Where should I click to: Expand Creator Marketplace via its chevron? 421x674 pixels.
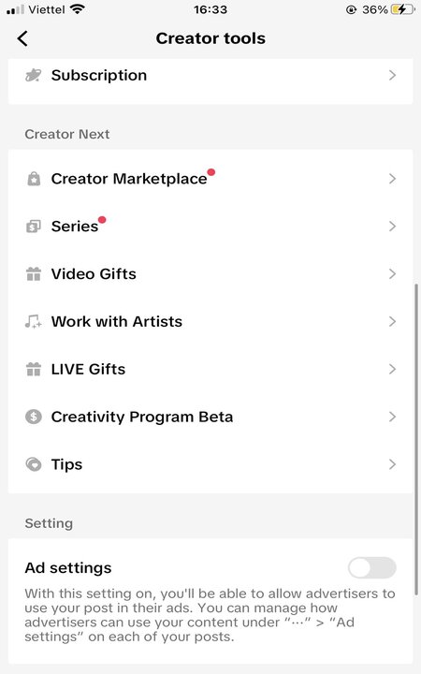(x=392, y=179)
